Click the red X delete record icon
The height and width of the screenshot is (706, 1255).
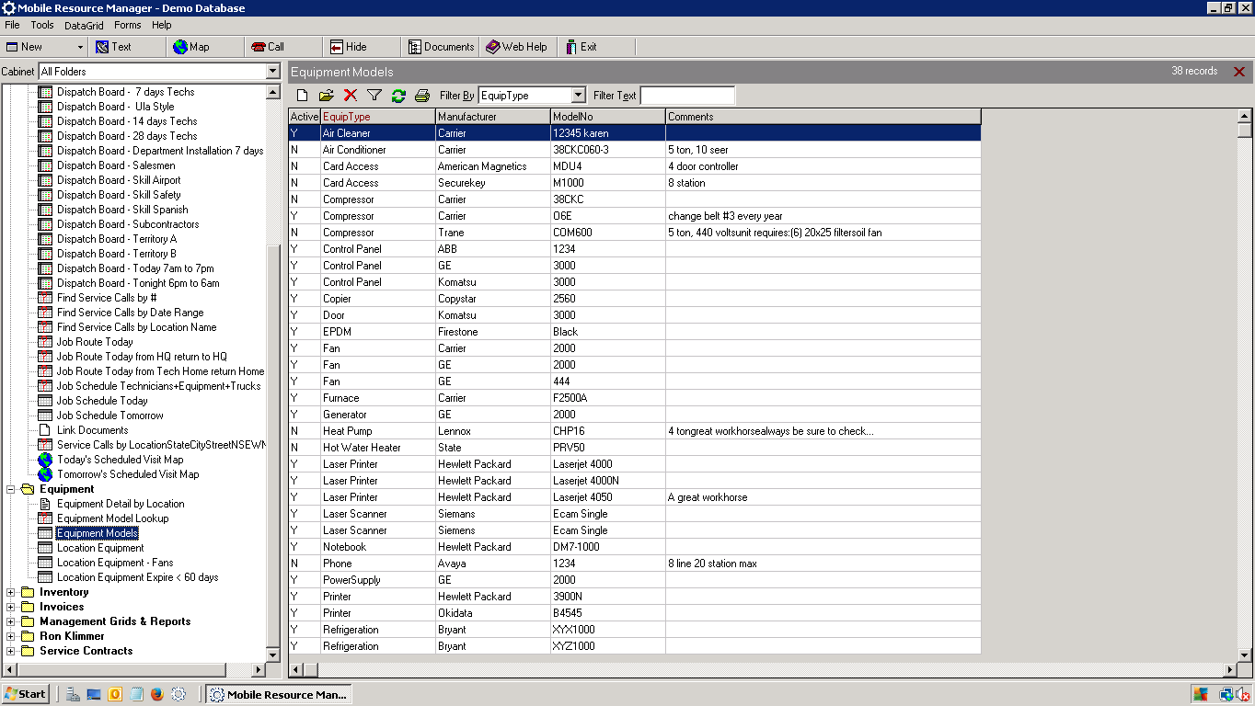[350, 96]
